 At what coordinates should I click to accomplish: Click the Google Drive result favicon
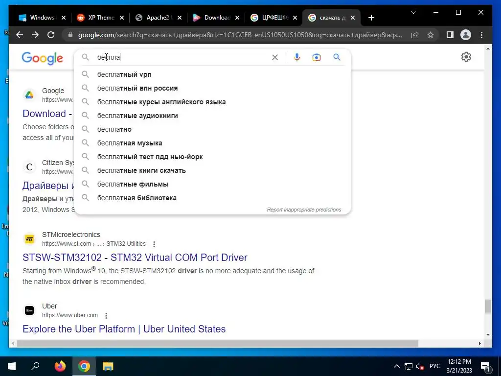[x=29, y=95]
